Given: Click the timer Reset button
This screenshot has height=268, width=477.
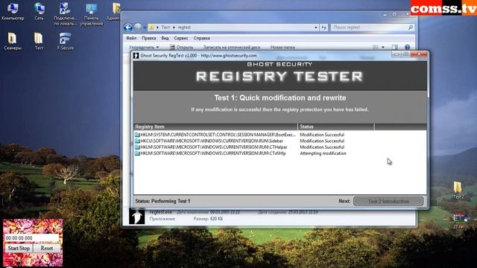Looking at the screenshot, I should [x=47, y=248].
